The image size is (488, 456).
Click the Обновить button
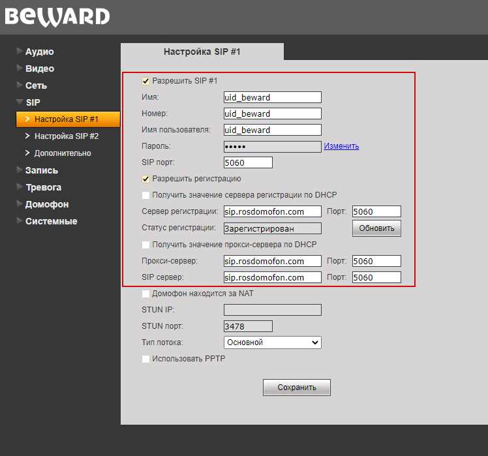pyautogui.click(x=376, y=228)
